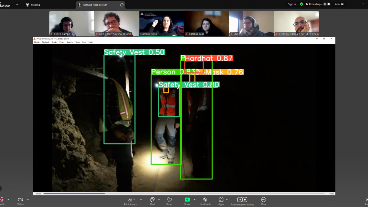368x207 pixels.
Task: Select Julio Cesar Purcena Antonio video thumbnail
Action: click(117, 24)
